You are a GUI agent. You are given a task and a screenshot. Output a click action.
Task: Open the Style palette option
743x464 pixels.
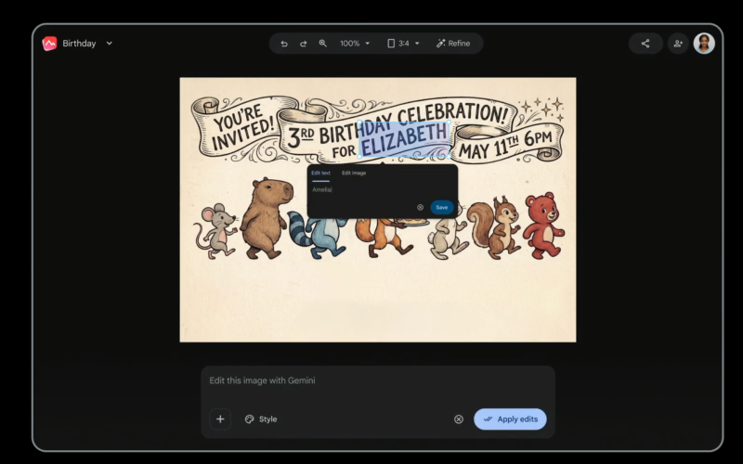(x=261, y=419)
